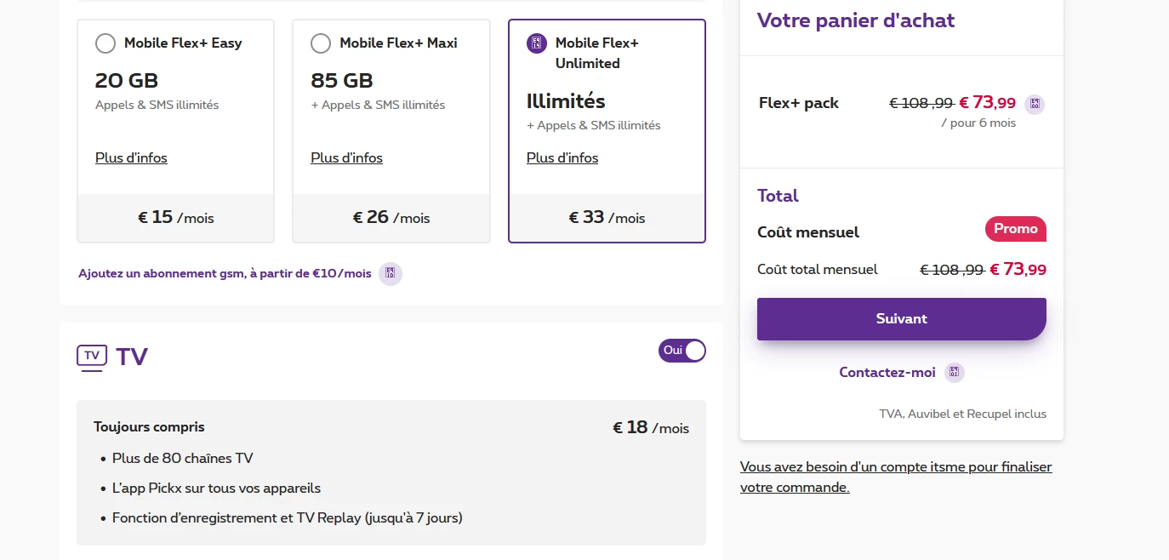The image size is (1169, 560).
Task: Select Mobile Flex+ Maxi radio button
Action: pos(321,43)
